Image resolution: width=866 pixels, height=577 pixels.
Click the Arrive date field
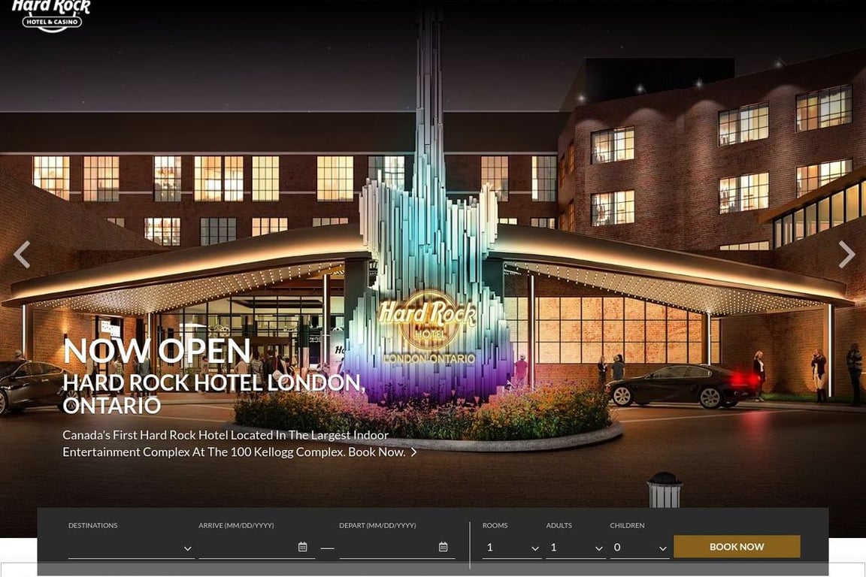click(x=257, y=548)
